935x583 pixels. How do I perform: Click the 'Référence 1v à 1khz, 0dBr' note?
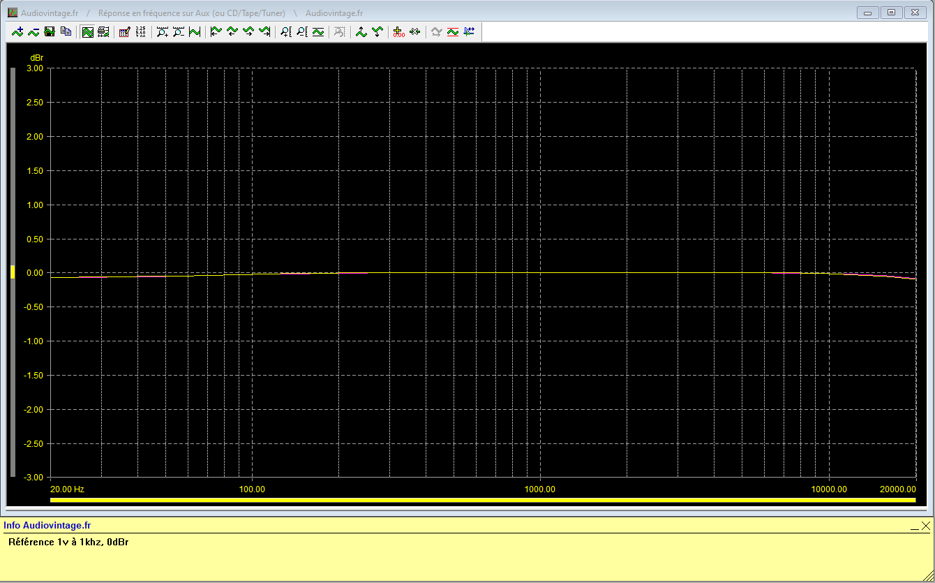[x=68, y=542]
